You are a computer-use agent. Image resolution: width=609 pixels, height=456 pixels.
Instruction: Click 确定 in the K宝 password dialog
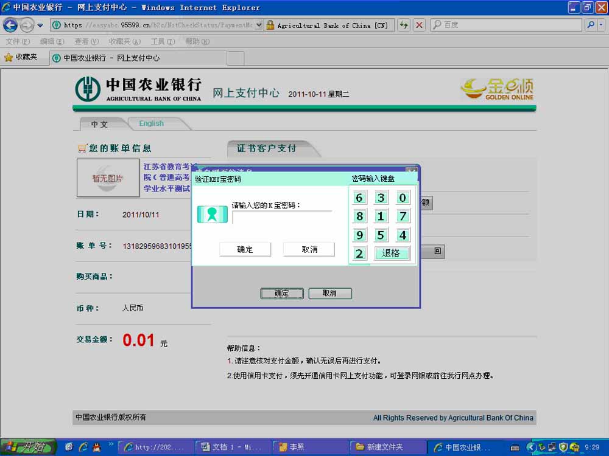coord(245,249)
